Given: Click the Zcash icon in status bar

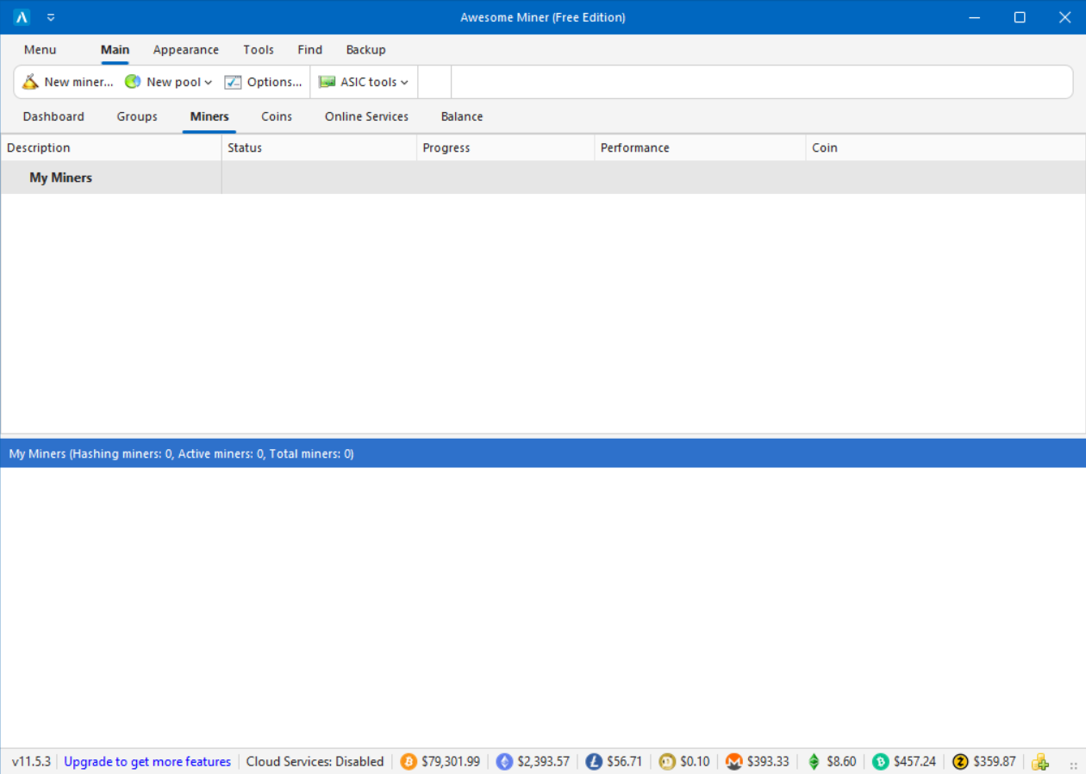Looking at the screenshot, I should tap(960, 762).
